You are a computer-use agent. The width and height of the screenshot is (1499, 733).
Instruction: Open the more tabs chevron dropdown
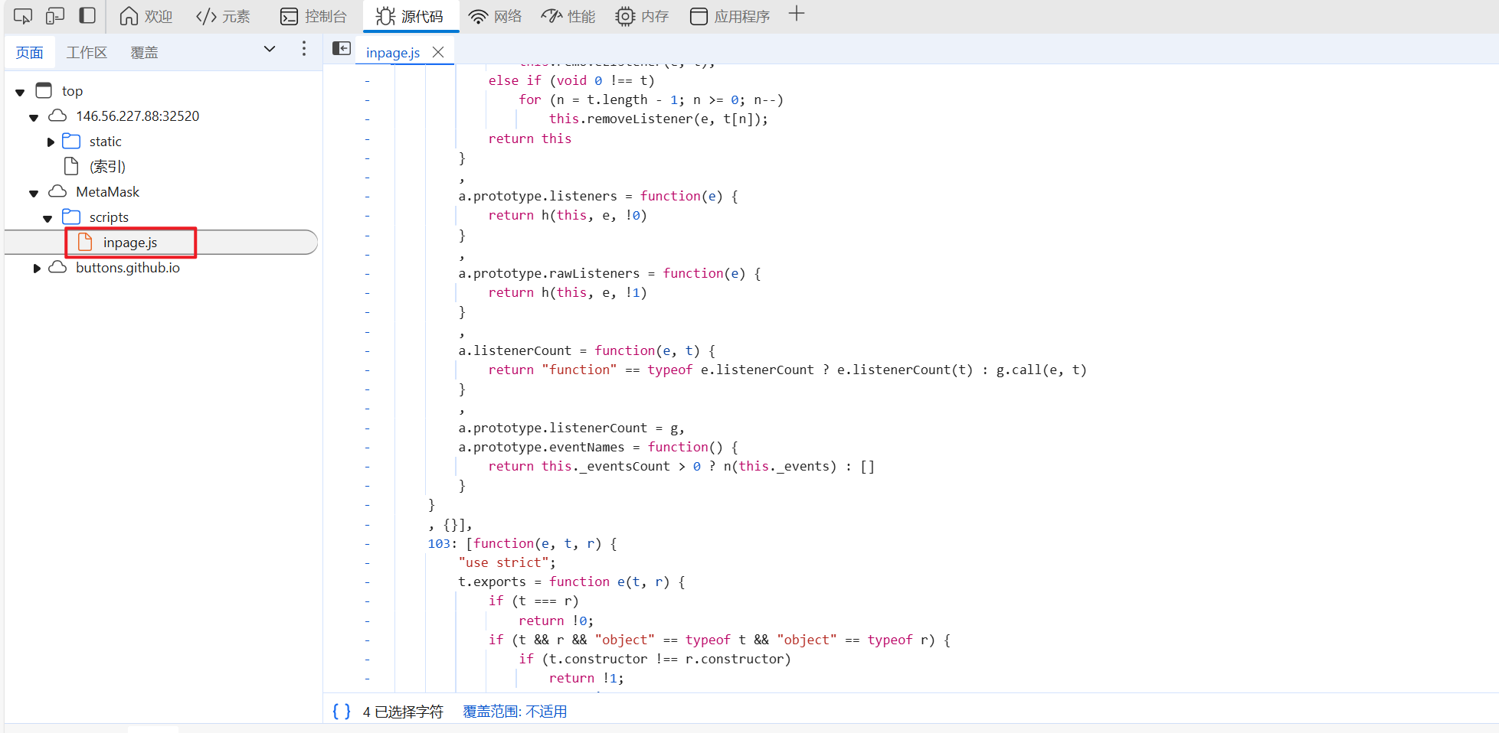click(x=270, y=49)
